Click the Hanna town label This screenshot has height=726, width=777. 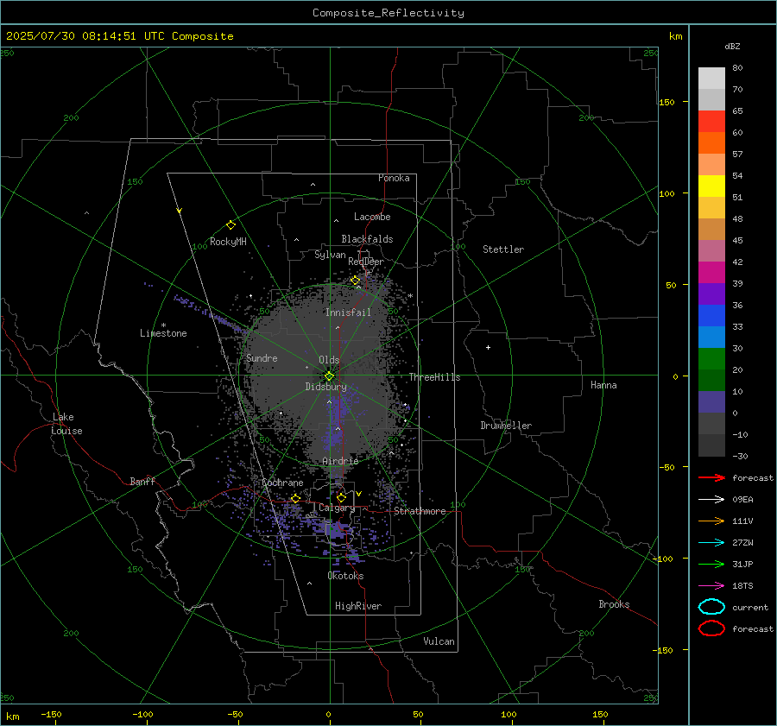(603, 385)
